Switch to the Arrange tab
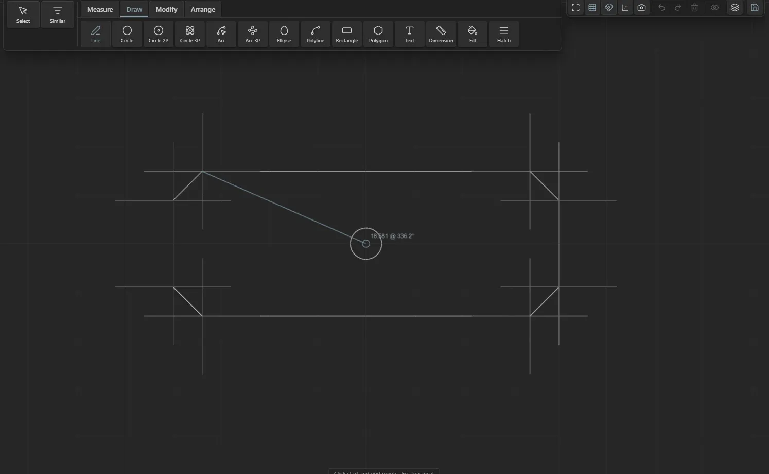Screen dimensions: 769x474 click(203, 9)
